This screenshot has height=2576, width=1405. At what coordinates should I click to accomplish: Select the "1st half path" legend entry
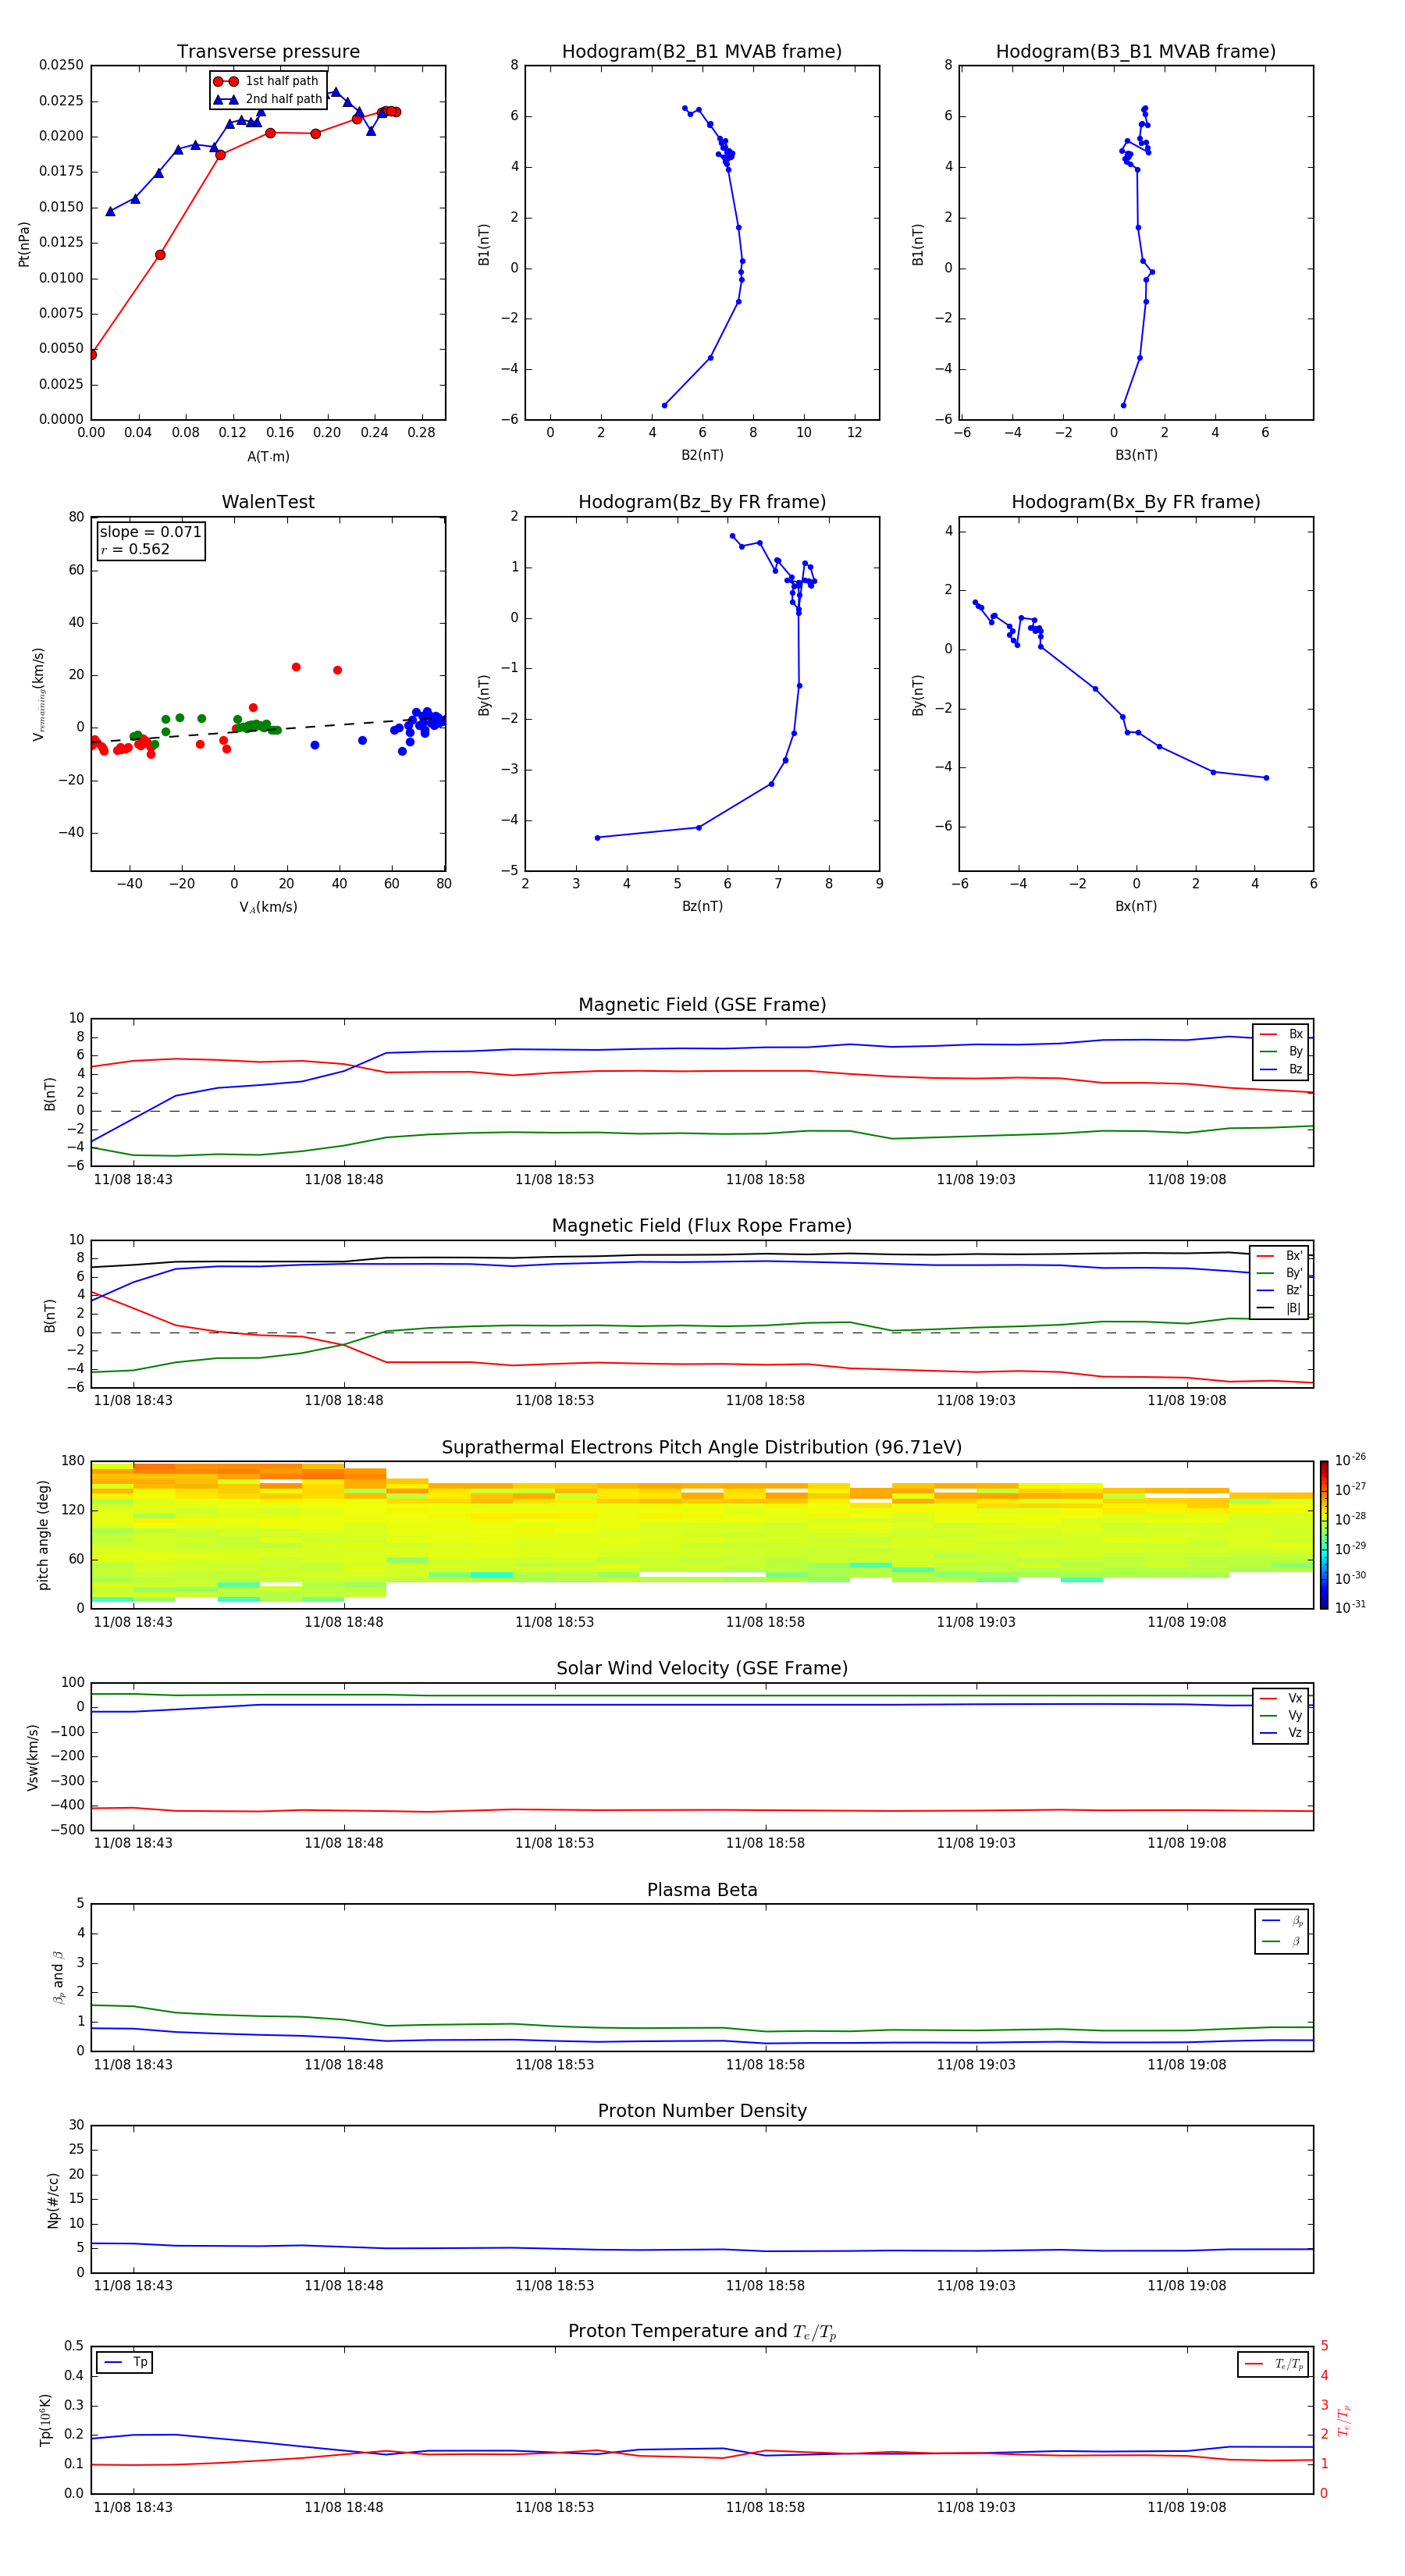coord(267,81)
